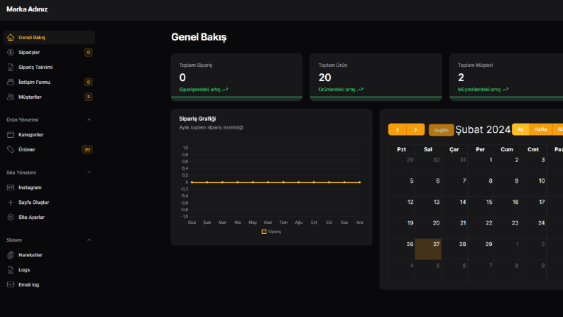Click the Hareketler clipboard icon
The image size is (563, 317).
coord(11,255)
